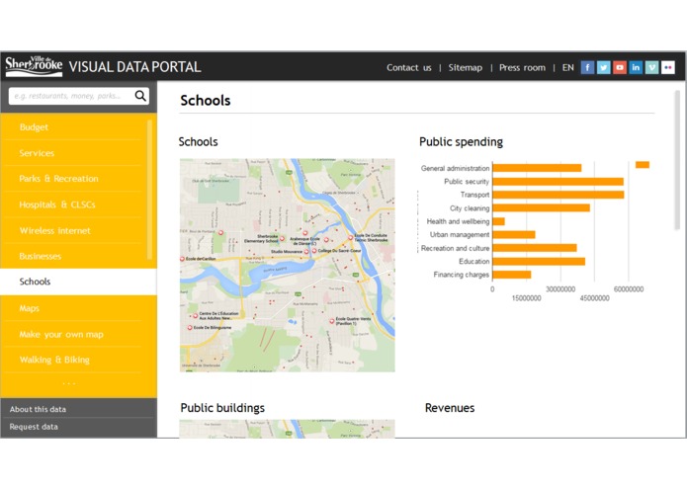Click the main page vertical scrollbar
This screenshot has height=488, width=687.
tap(677, 160)
